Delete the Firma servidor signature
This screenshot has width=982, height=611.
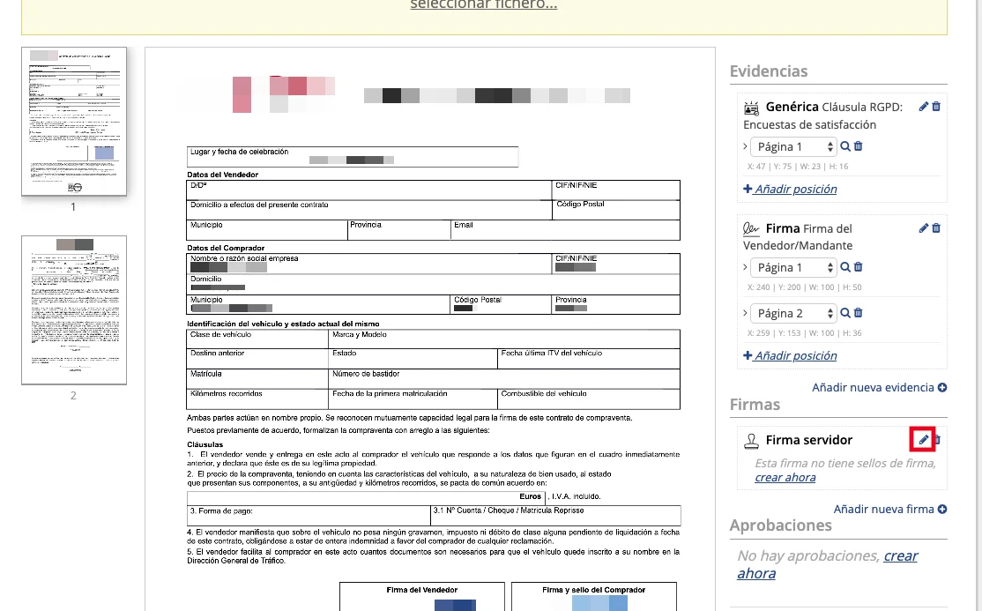(938, 440)
